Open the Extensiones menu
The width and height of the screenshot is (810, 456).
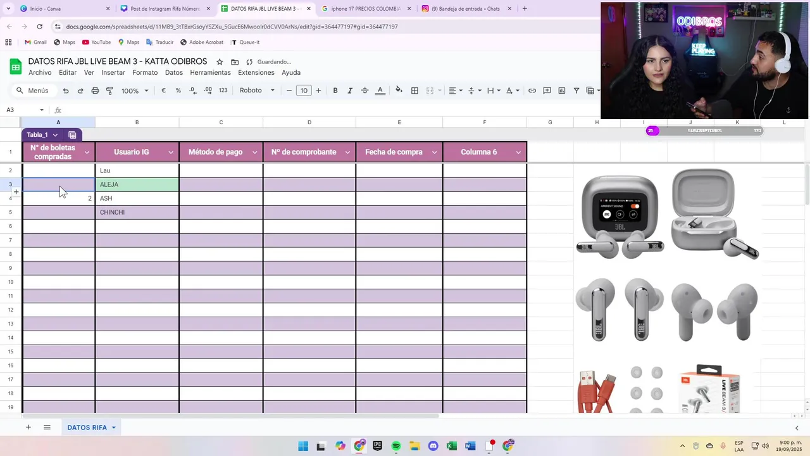256,73
